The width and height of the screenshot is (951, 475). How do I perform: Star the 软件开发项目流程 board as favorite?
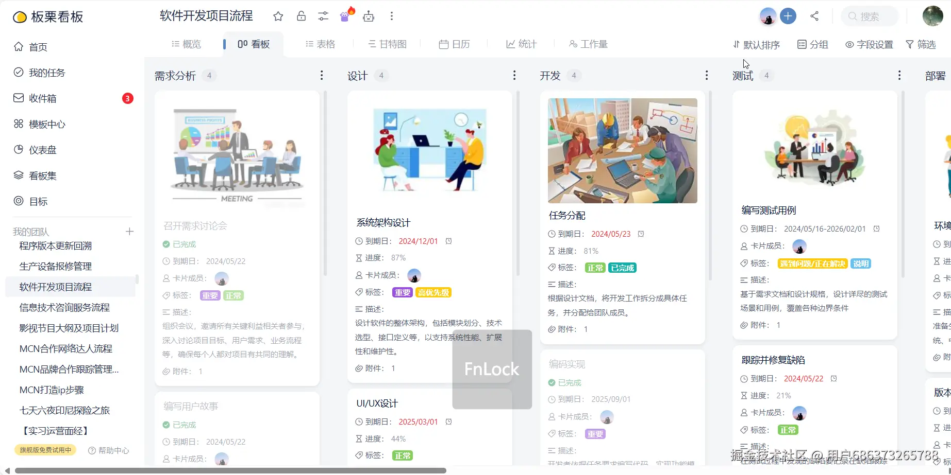coord(278,16)
